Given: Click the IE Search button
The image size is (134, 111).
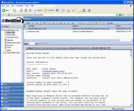Looking at the screenshot, I should pyautogui.click(x=38, y=10).
